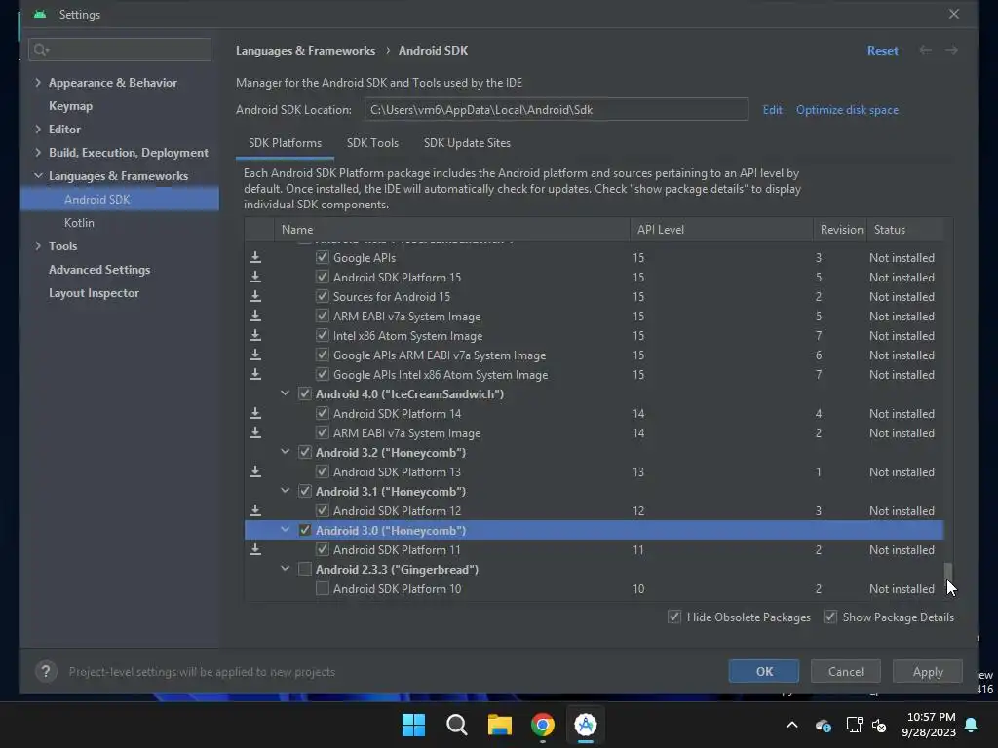Switch to SDK Update Sites tab

tap(467, 143)
